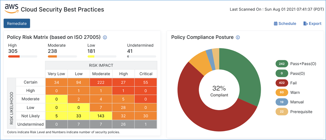Viewport: 326px width, 140px height.
Task: Click the AWS logo
Action: pos(12,9)
